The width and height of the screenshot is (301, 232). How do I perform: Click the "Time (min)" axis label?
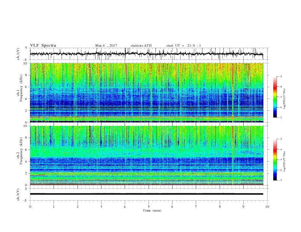pyautogui.click(x=152, y=210)
